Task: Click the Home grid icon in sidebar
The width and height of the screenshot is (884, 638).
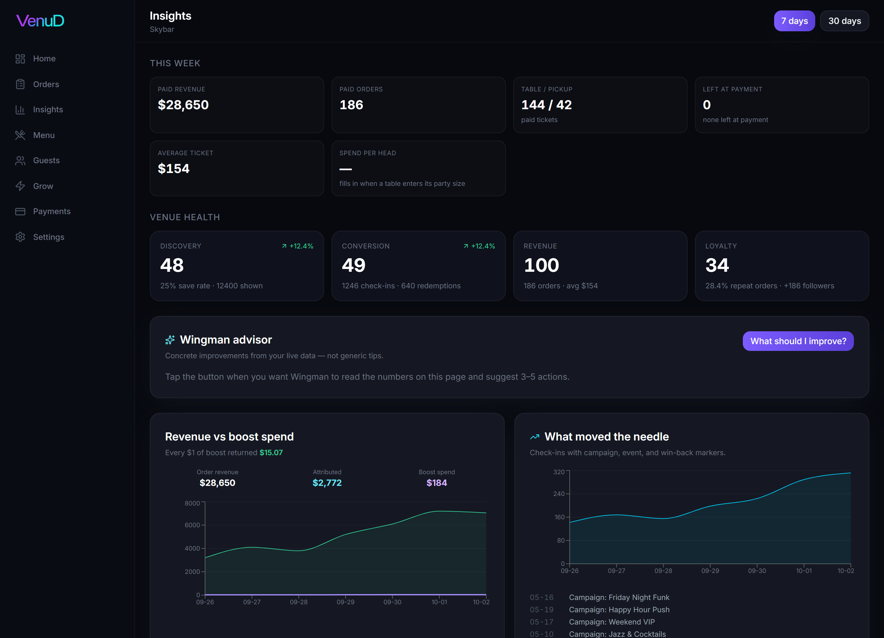Action: 20,59
